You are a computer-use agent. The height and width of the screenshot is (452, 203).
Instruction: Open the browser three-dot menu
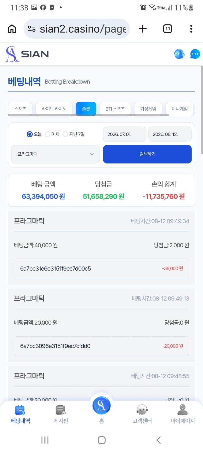(x=191, y=29)
